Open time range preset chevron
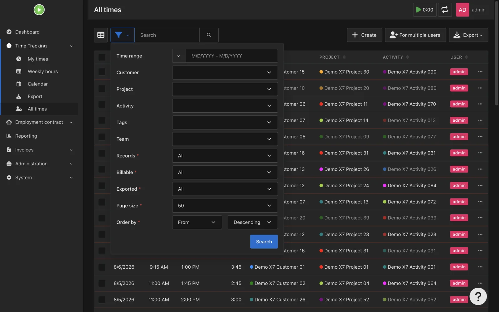Viewport: 499px width, 312px height. pos(179,56)
